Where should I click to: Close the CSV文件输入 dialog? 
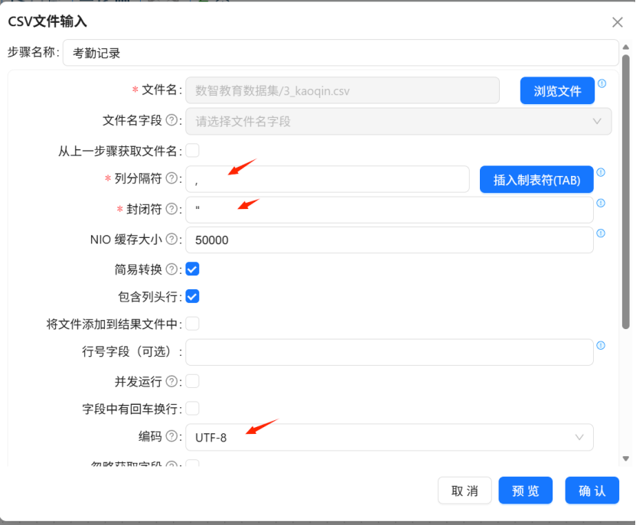tap(618, 22)
